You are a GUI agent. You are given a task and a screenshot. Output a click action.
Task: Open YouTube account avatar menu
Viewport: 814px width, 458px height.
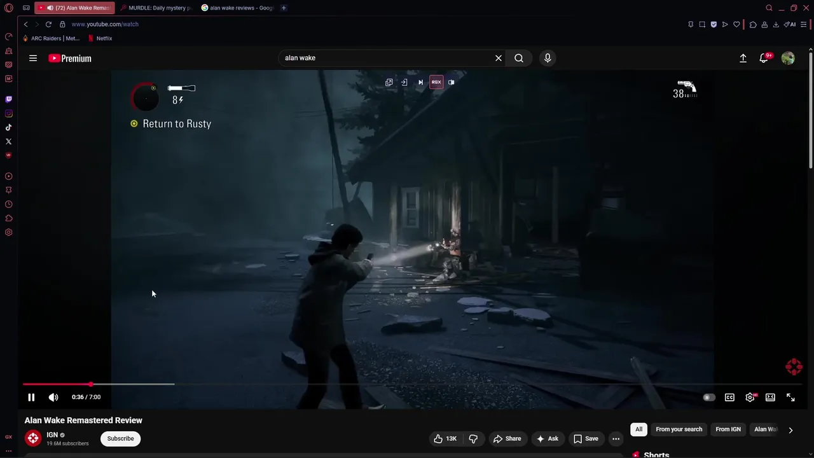[788, 58]
